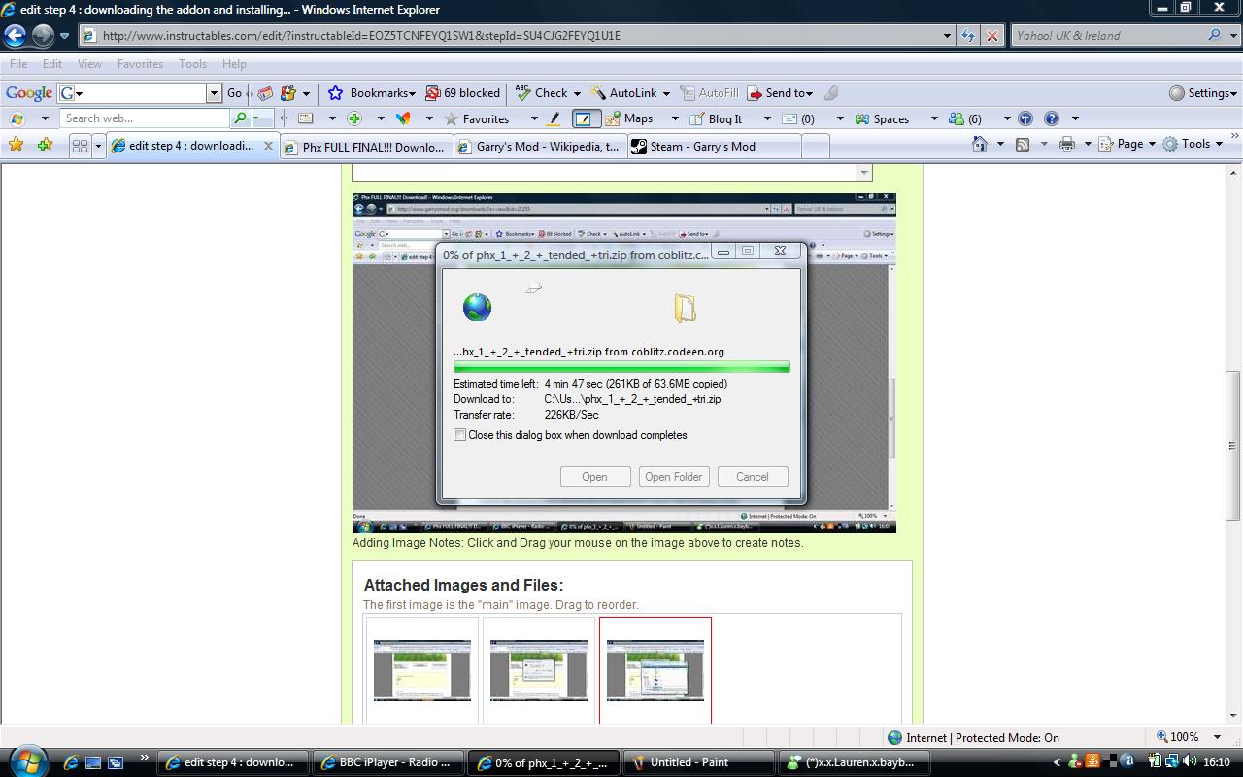Click the green Search web magnifier
The image size is (1243, 777).
240,118
